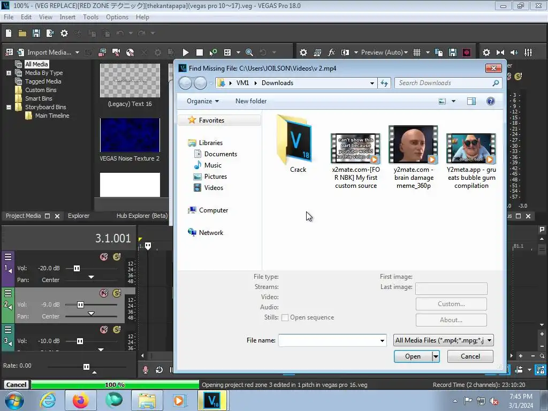
Task: Open Views list icon in Project Media
Action: tap(227, 52)
